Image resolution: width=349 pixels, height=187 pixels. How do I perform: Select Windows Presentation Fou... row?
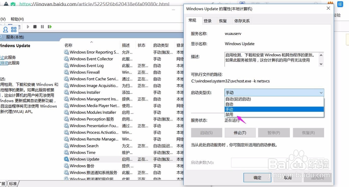[124, 126]
